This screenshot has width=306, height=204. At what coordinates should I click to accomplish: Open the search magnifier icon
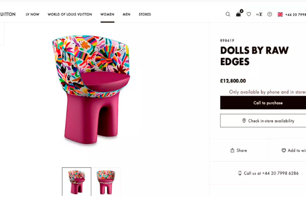228,14
